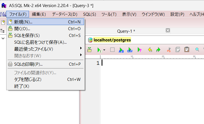Click the stop execution square icon
Viewport: 204px width, 124px height.
[112, 50]
